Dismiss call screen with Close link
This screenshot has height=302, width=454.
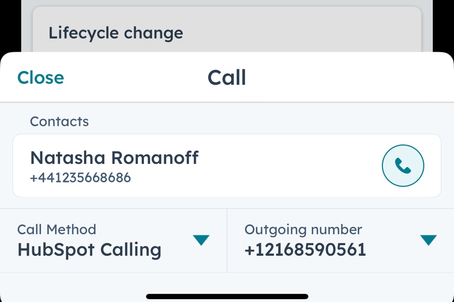click(x=40, y=77)
